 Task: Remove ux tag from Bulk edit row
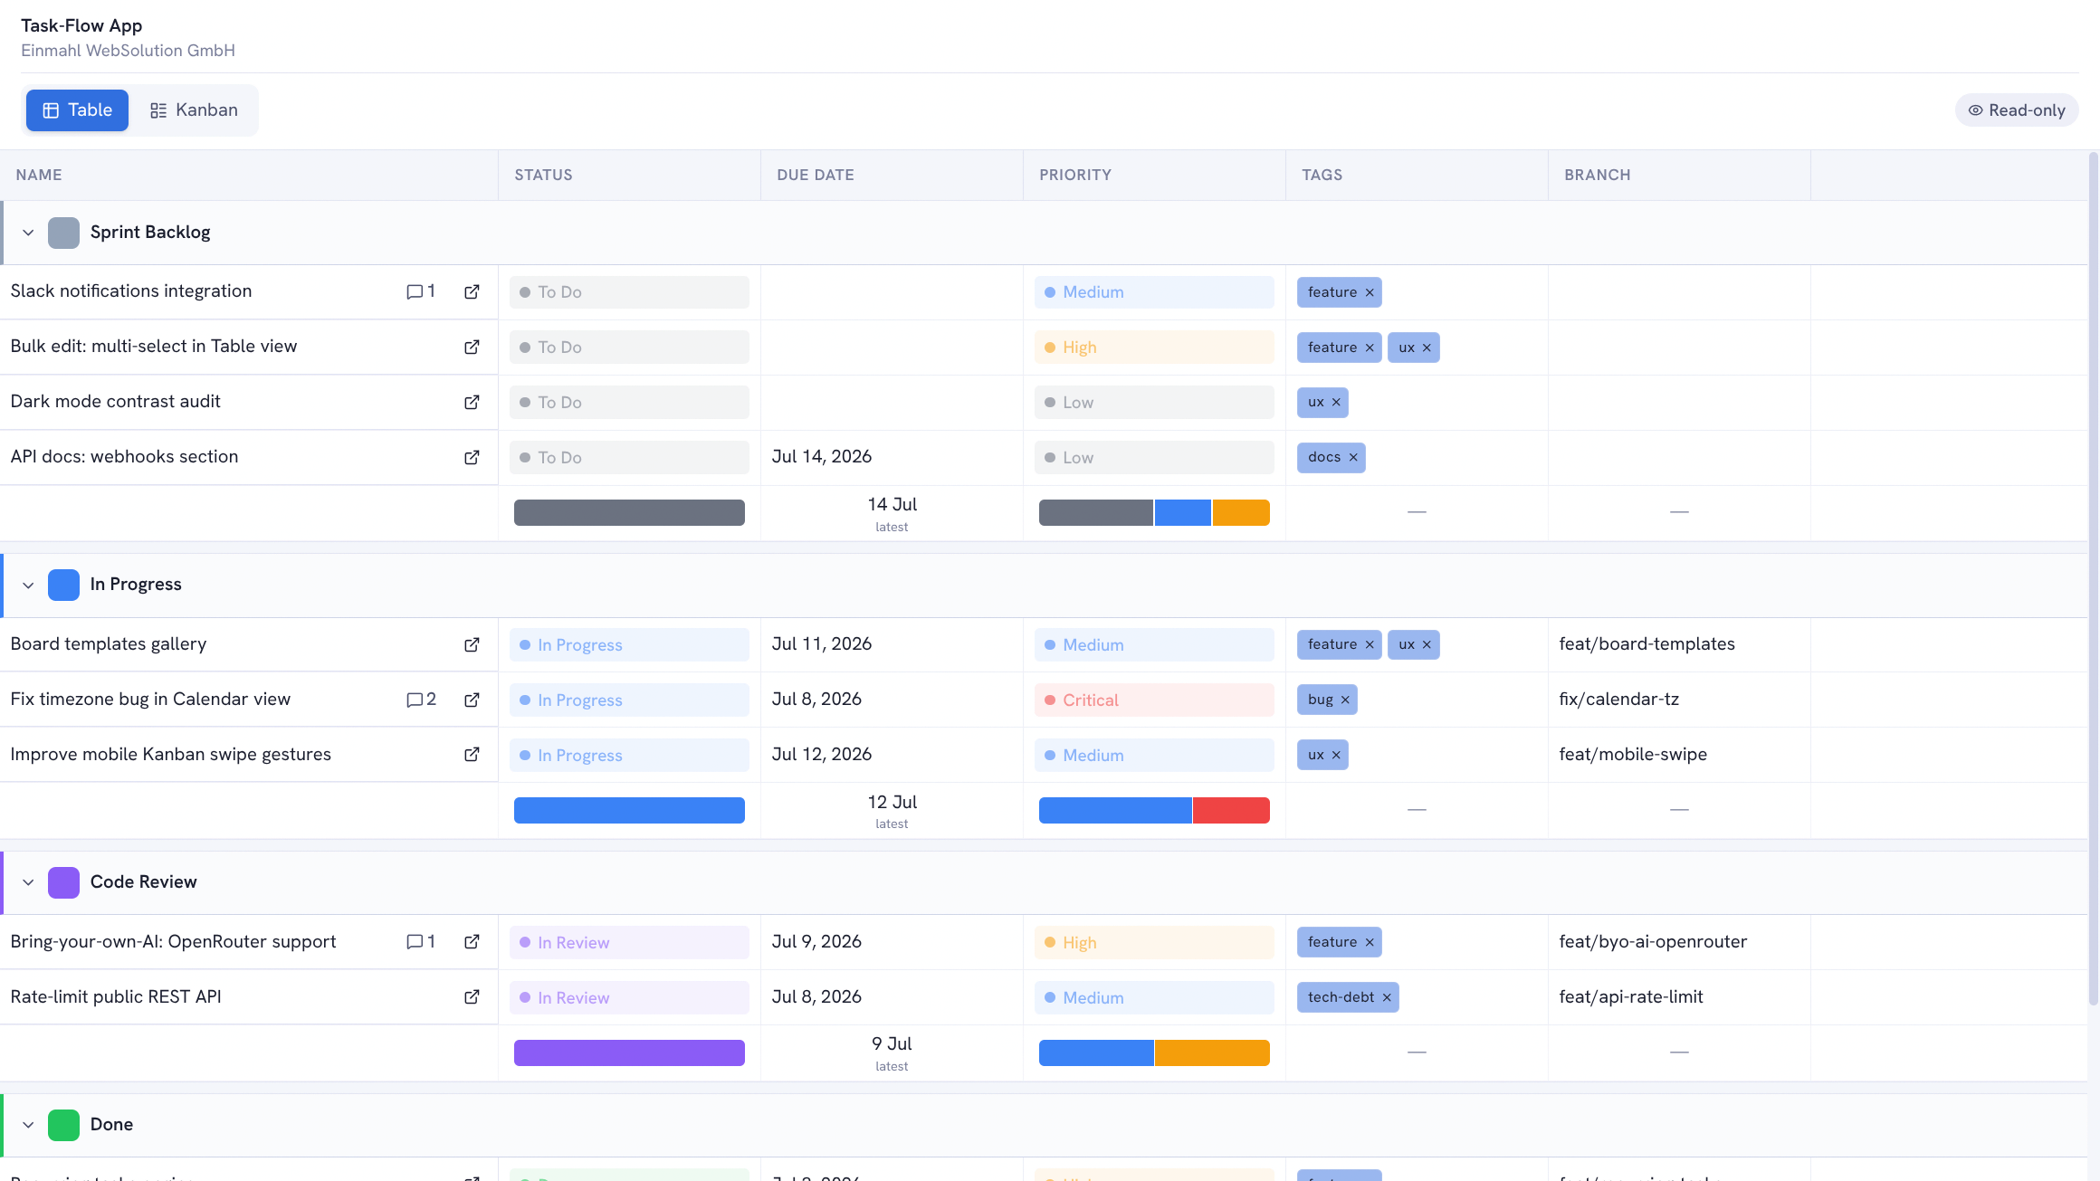tap(1427, 348)
